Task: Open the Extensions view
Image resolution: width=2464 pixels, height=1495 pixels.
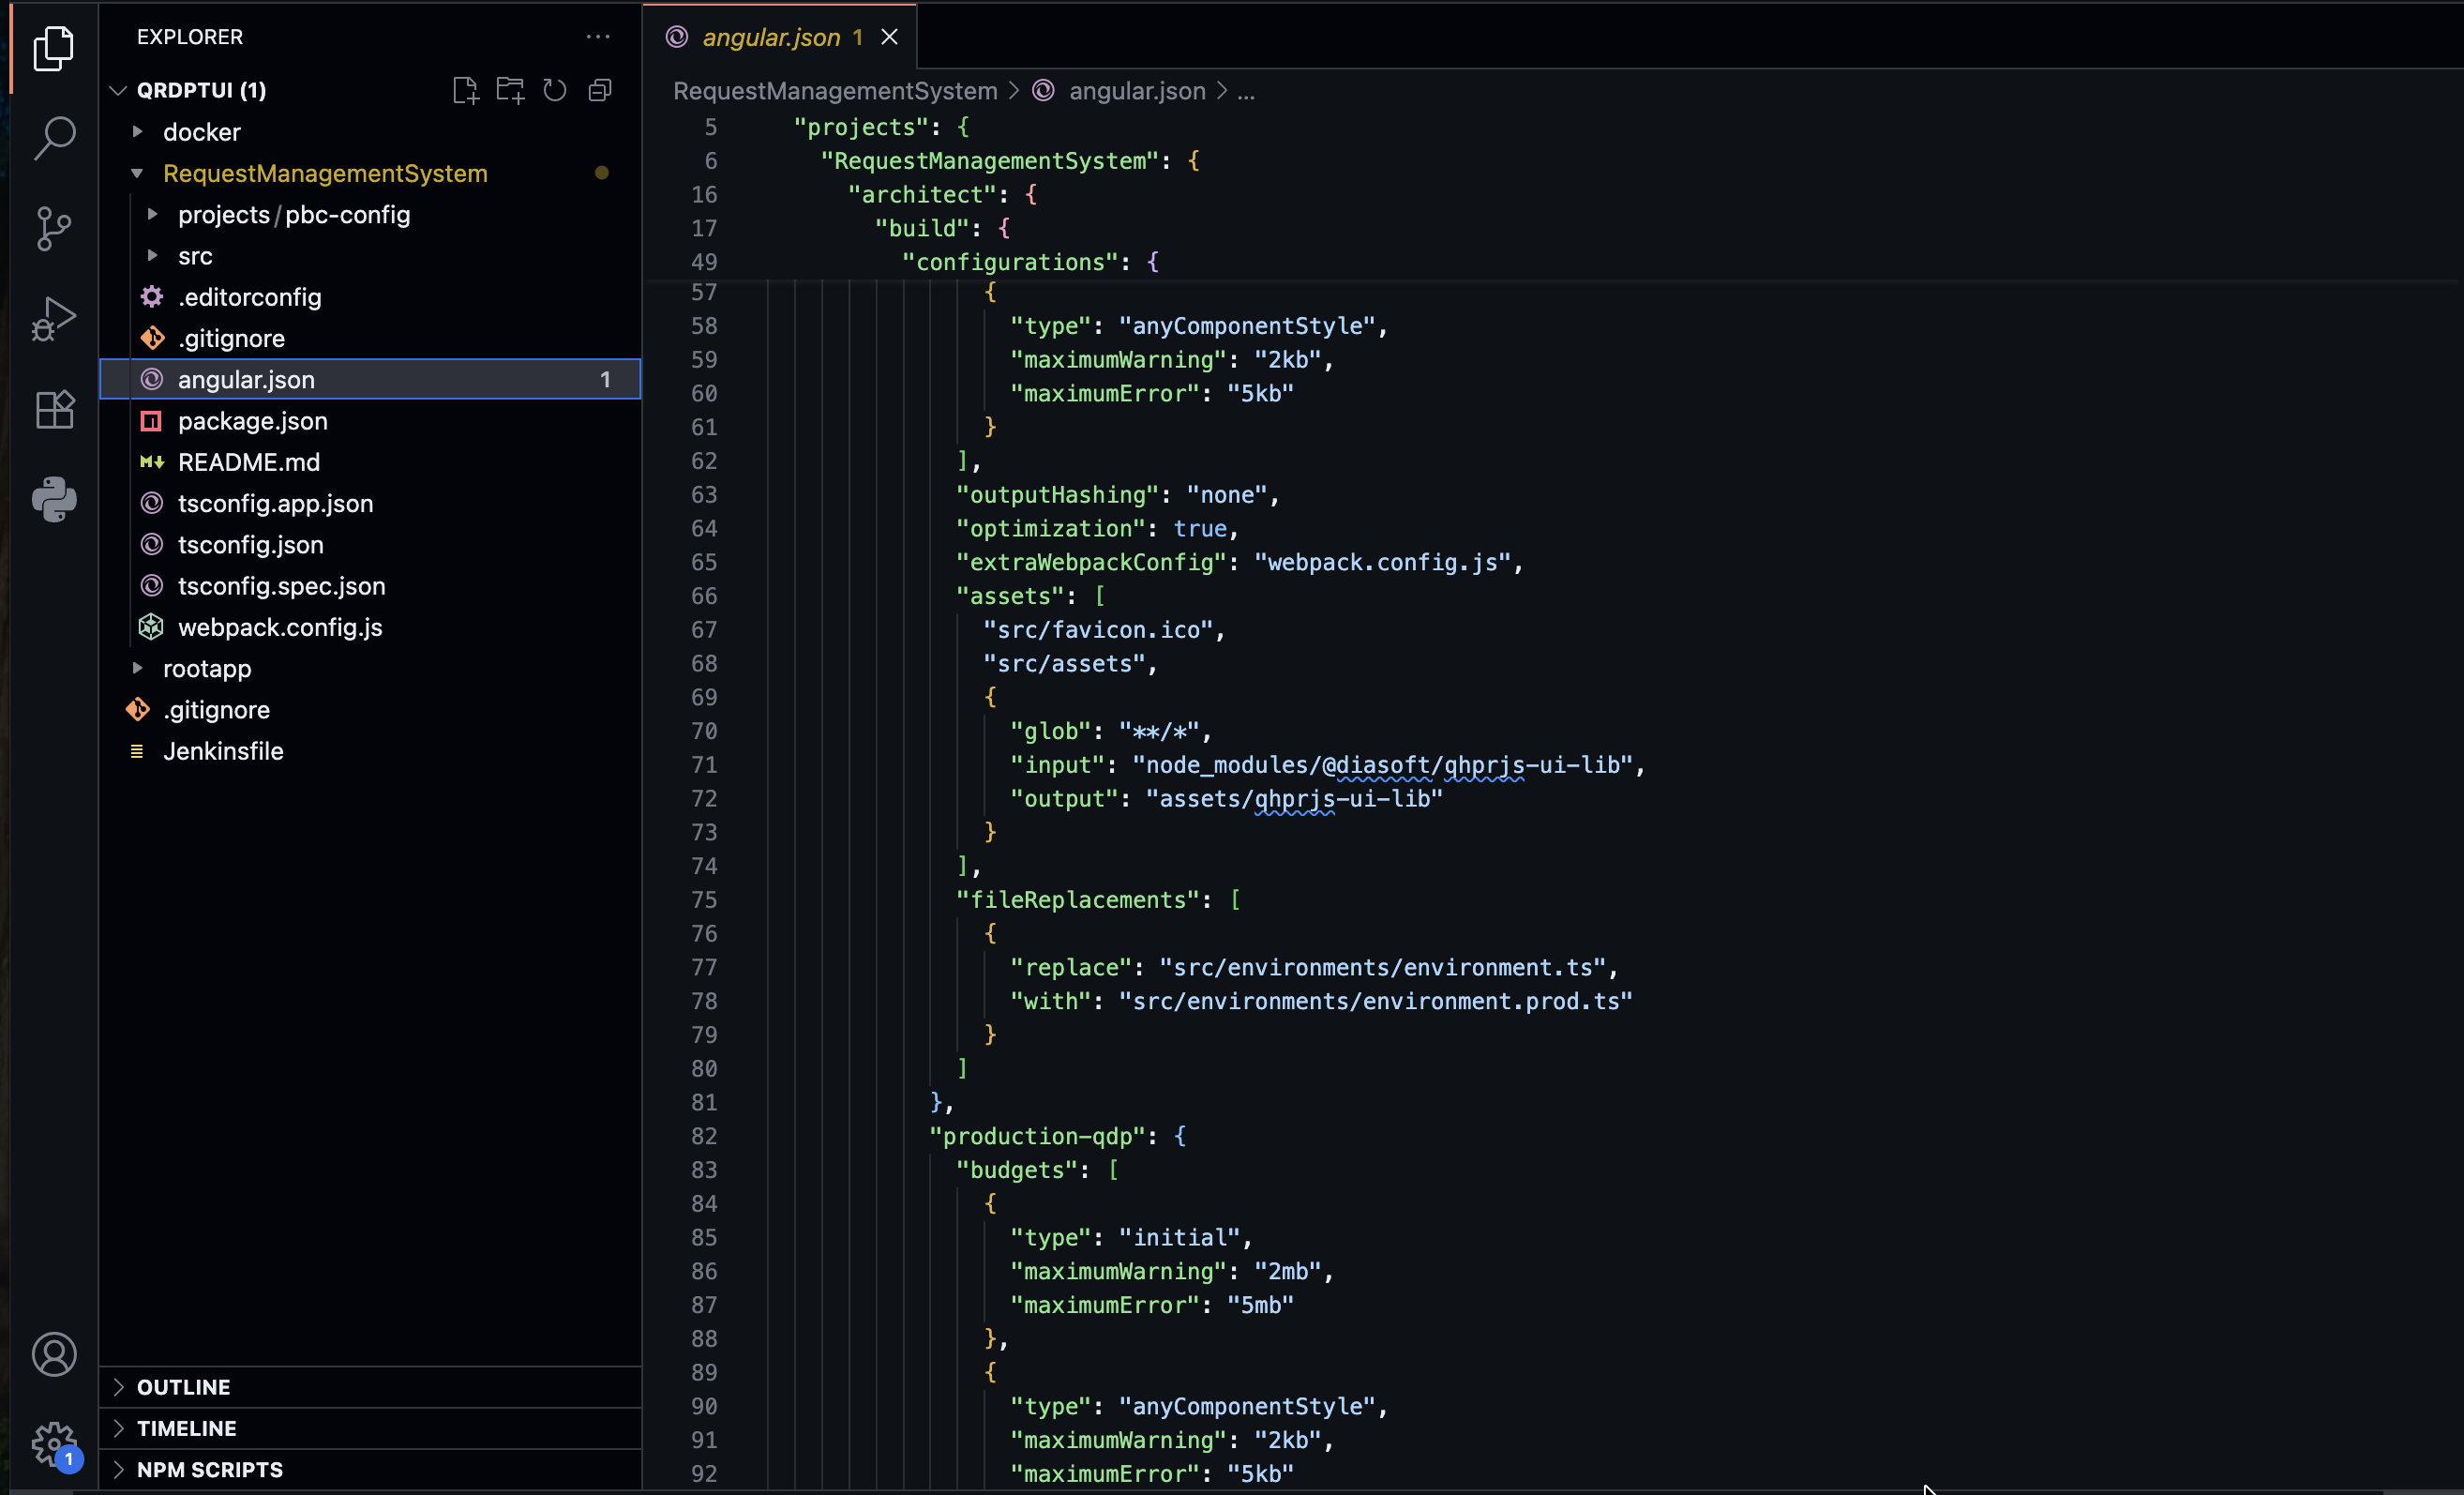Action: tap(54, 409)
